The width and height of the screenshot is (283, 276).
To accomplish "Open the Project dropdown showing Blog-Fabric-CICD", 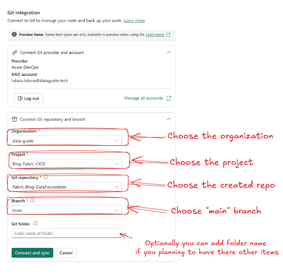I will coord(66,164).
